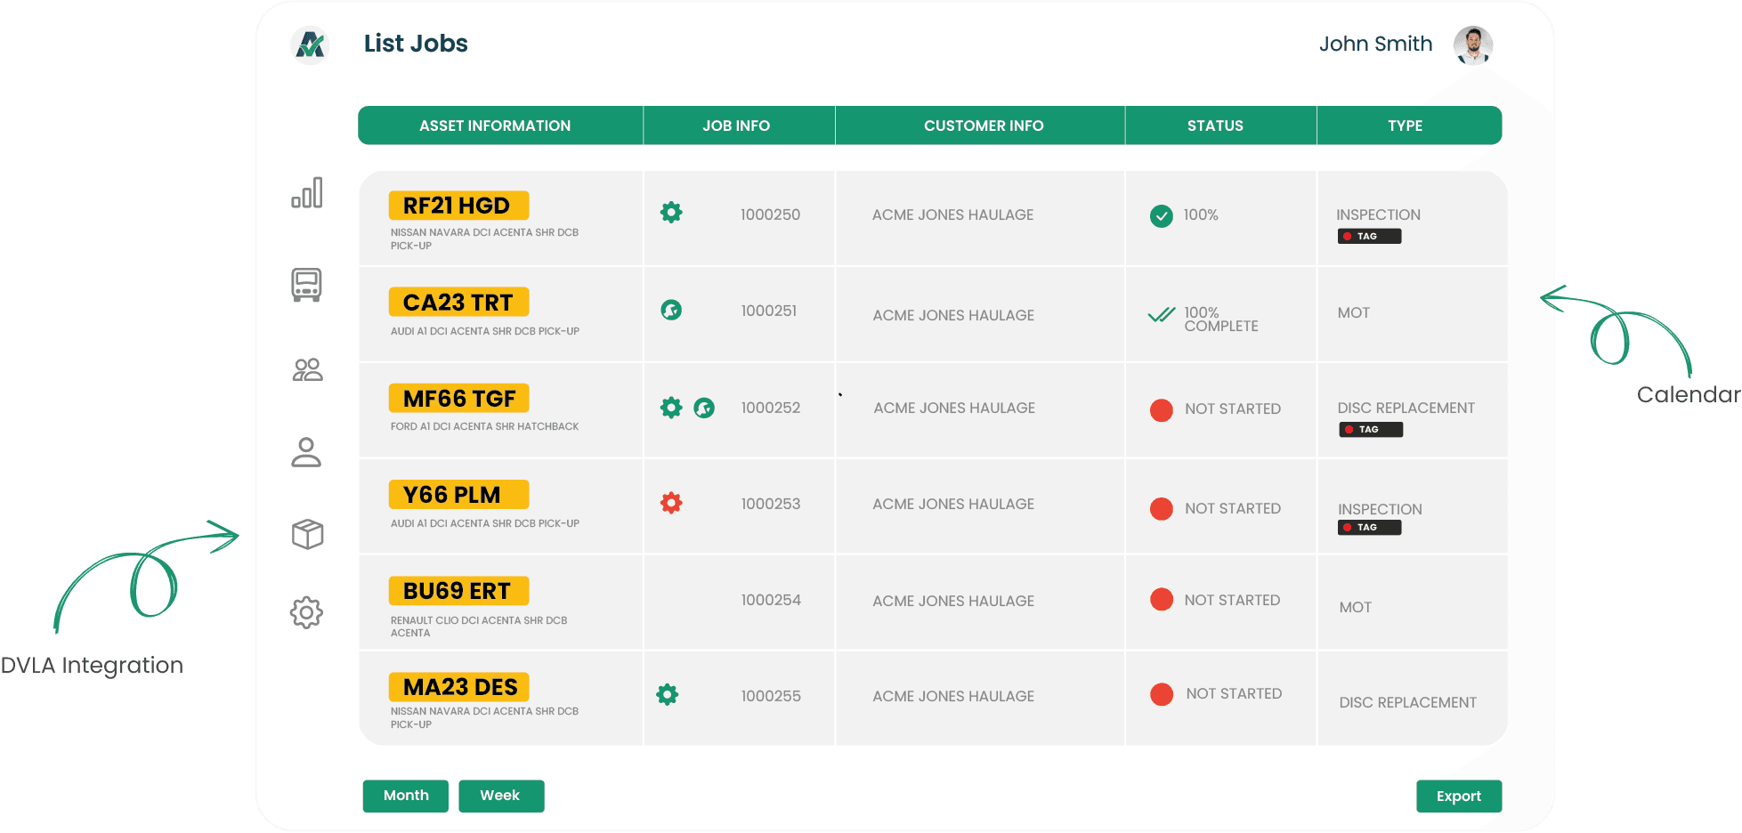The width and height of the screenshot is (1742, 833).
Task: Click the green check circle for RF21 HGD
Action: [x=1162, y=216]
